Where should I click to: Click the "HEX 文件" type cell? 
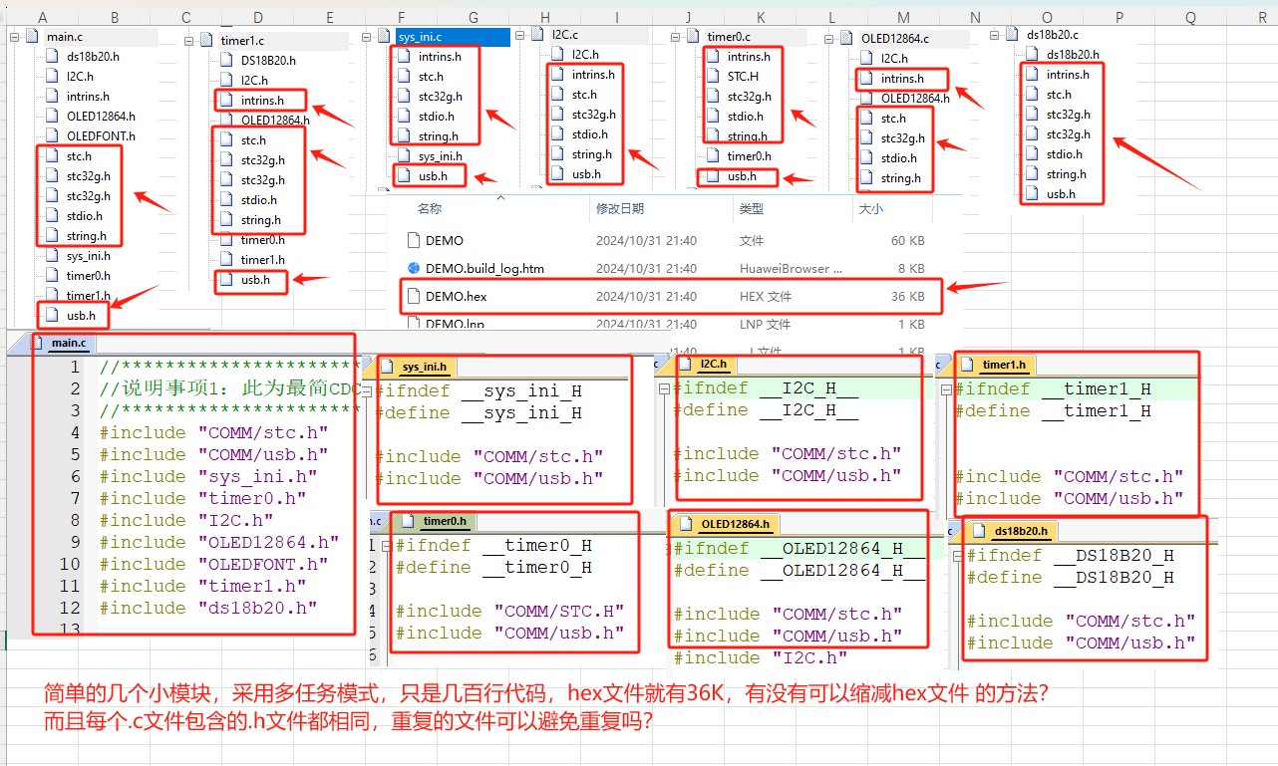pyautogui.click(x=766, y=296)
